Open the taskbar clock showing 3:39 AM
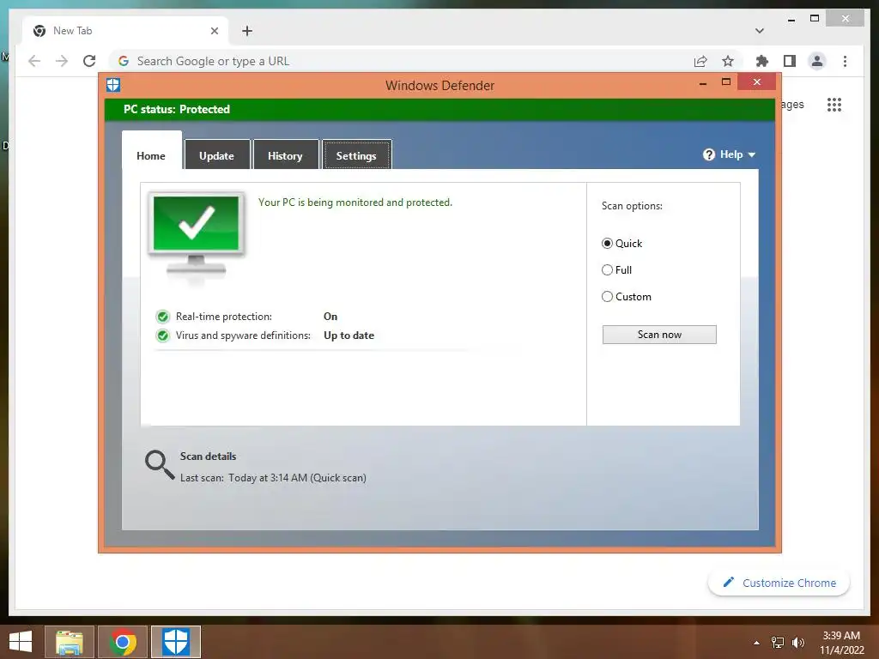Image resolution: width=879 pixels, height=659 pixels. [841, 643]
